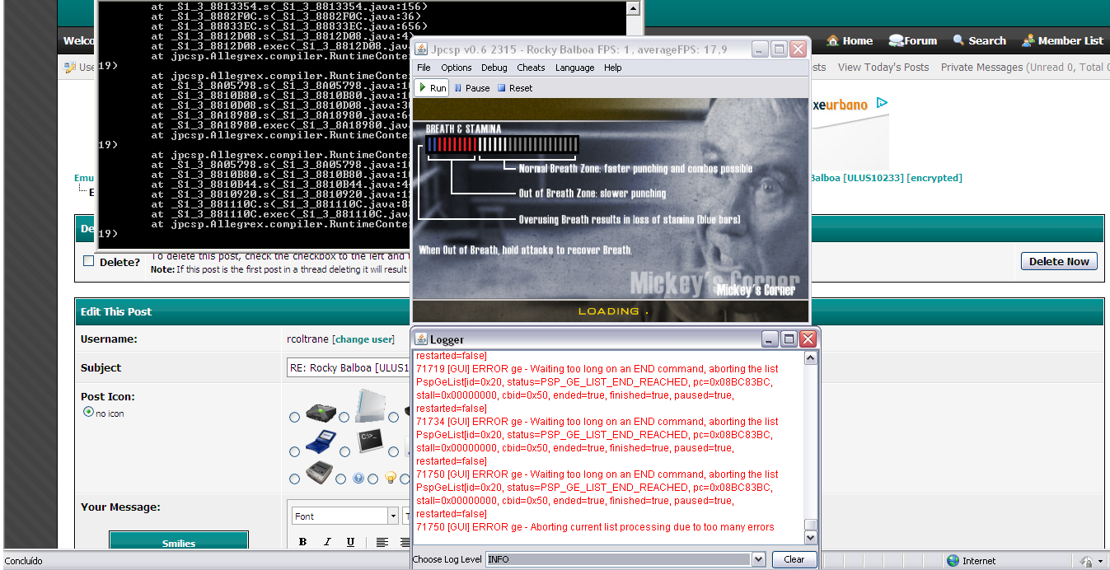This screenshot has height=570, width=1110.
Task: Click the Italic formatting icon
Action: point(327,542)
